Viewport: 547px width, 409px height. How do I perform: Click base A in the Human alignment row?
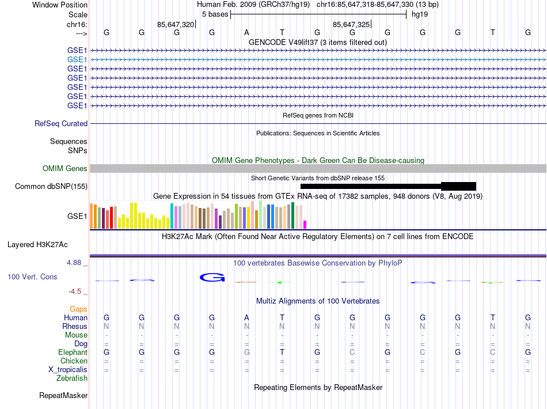coord(246,317)
